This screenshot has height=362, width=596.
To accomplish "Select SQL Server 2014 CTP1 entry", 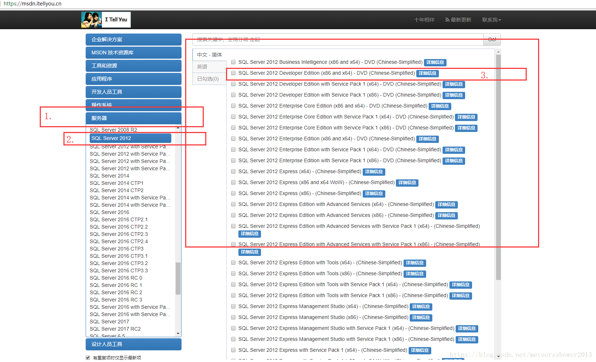I will (x=117, y=183).
